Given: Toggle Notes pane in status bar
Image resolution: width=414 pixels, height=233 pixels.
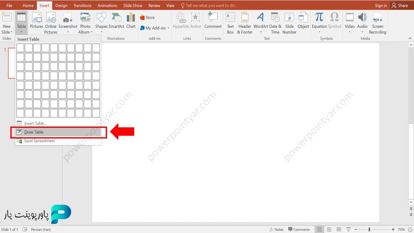Looking at the screenshot, I should pos(277,229).
